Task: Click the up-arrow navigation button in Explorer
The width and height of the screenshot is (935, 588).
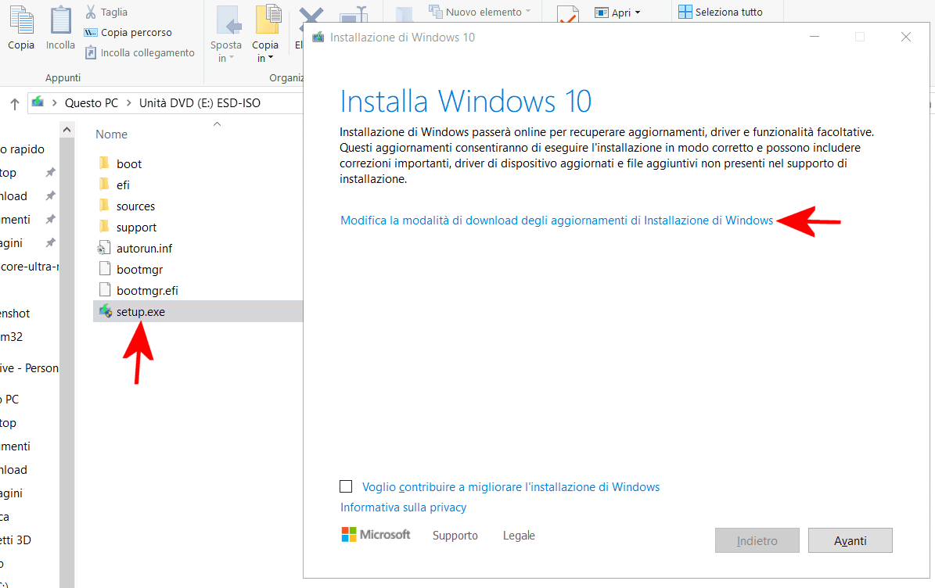Action: tap(15, 104)
